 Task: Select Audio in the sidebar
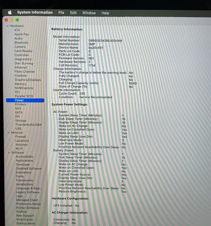(18, 38)
